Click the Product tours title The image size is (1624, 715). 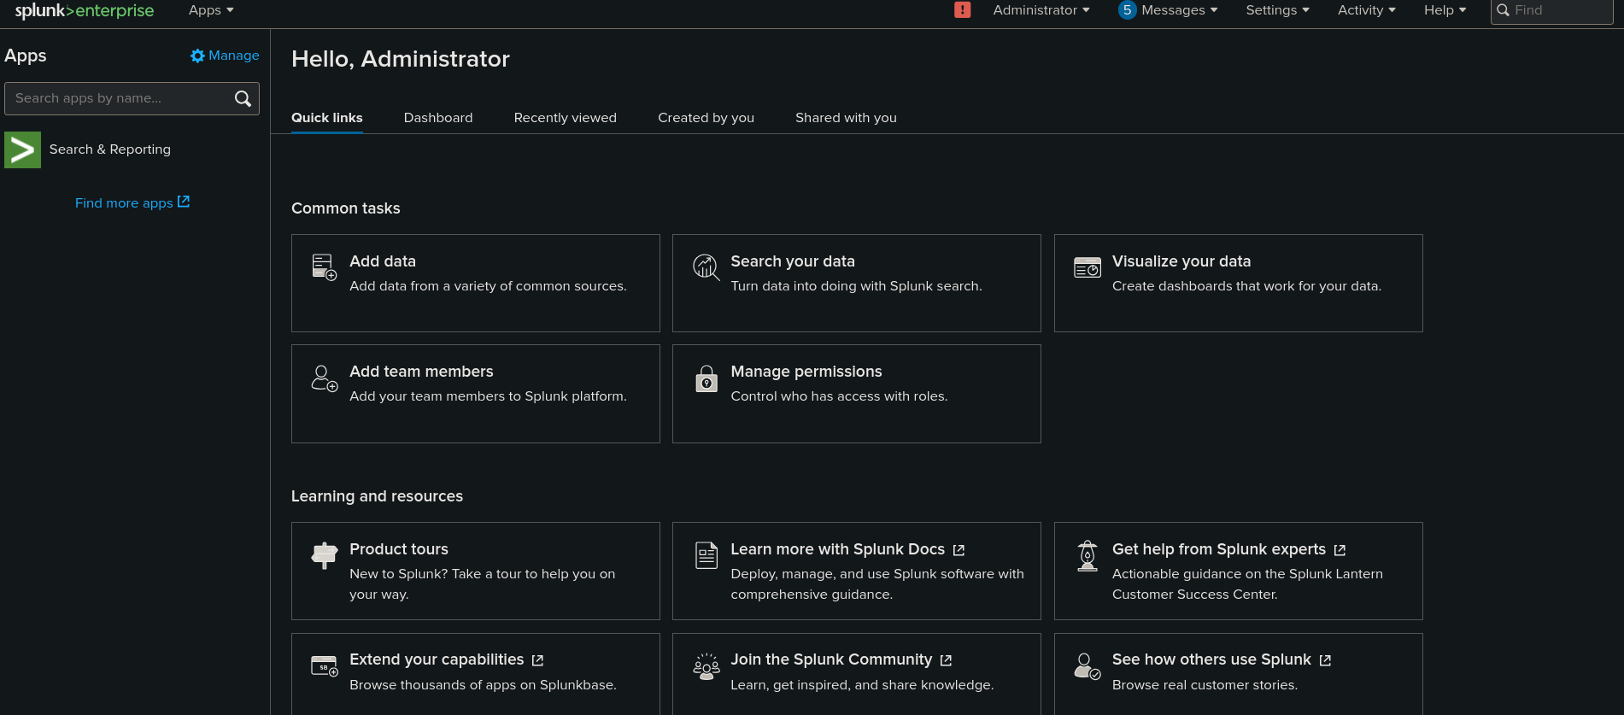point(399,549)
